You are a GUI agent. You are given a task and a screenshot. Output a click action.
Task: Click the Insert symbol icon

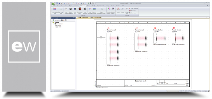tap(66, 11)
